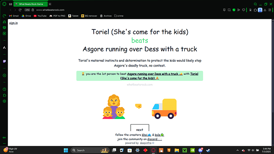This screenshot has width=274, height=154.
Task: Bookmark this page with heart icon
Action: pyautogui.click(x=243, y=10)
